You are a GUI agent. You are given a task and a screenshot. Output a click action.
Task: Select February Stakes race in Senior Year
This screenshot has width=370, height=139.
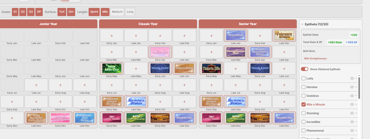(x=284, y=35)
